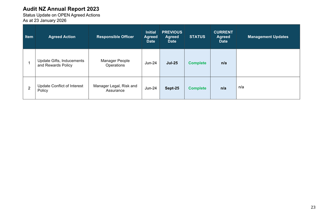Click the page number 23

click(x=313, y=207)
